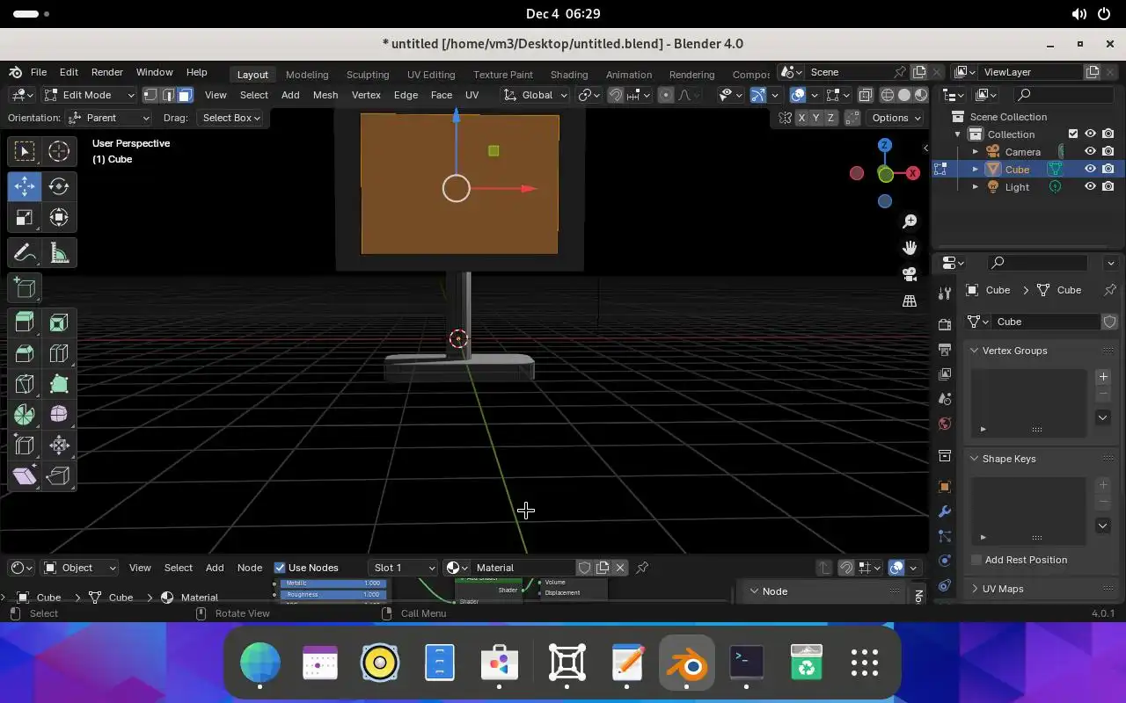Switch perspective/orthographic grid icon
1126x703 pixels.
(910, 301)
